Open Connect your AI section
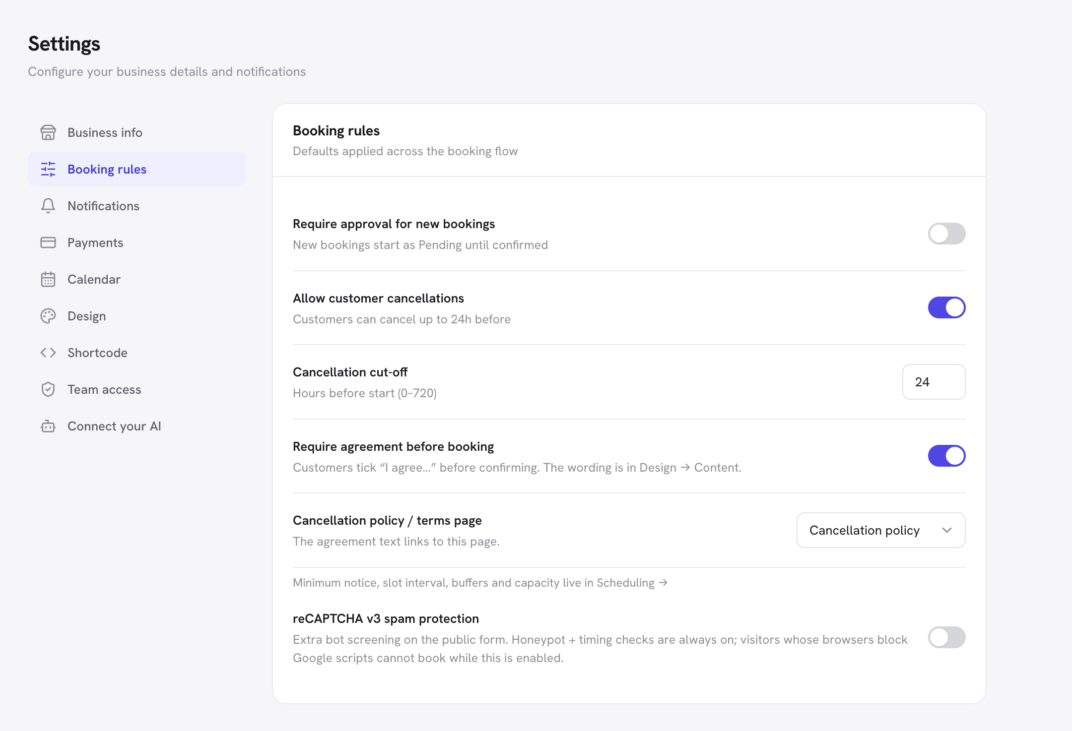 coord(137,426)
